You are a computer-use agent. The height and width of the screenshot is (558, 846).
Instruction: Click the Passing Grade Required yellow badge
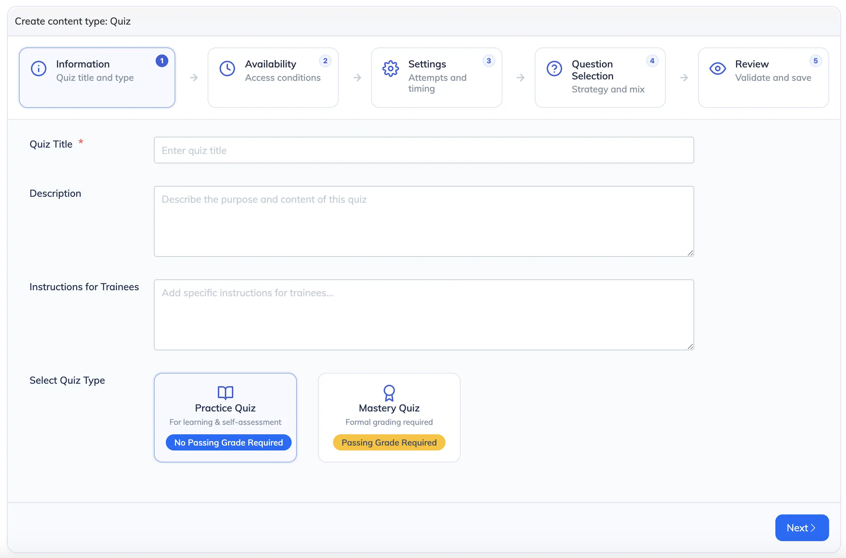click(x=389, y=442)
